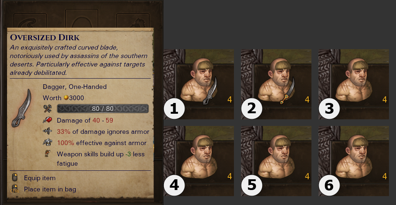
Task: Click the Oversized Dirk weapon image
Action: click(x=22, y=108)
